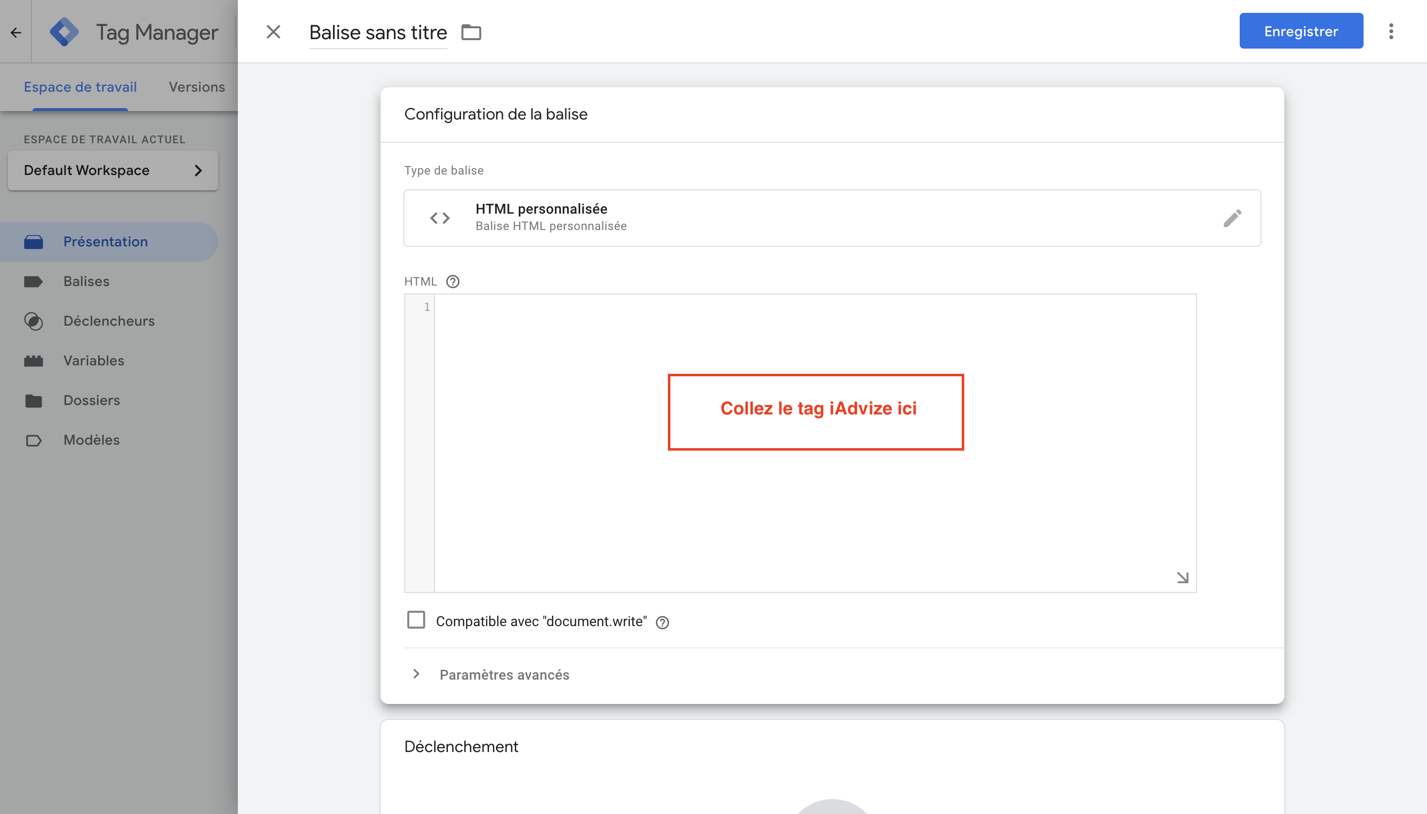
Task: Click the help icon beside HTML label
Action: click(452, 282)
